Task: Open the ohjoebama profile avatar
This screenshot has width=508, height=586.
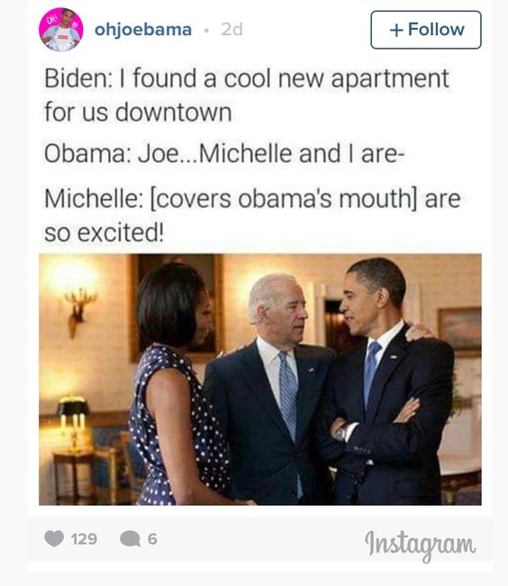Action: (61, 30)
